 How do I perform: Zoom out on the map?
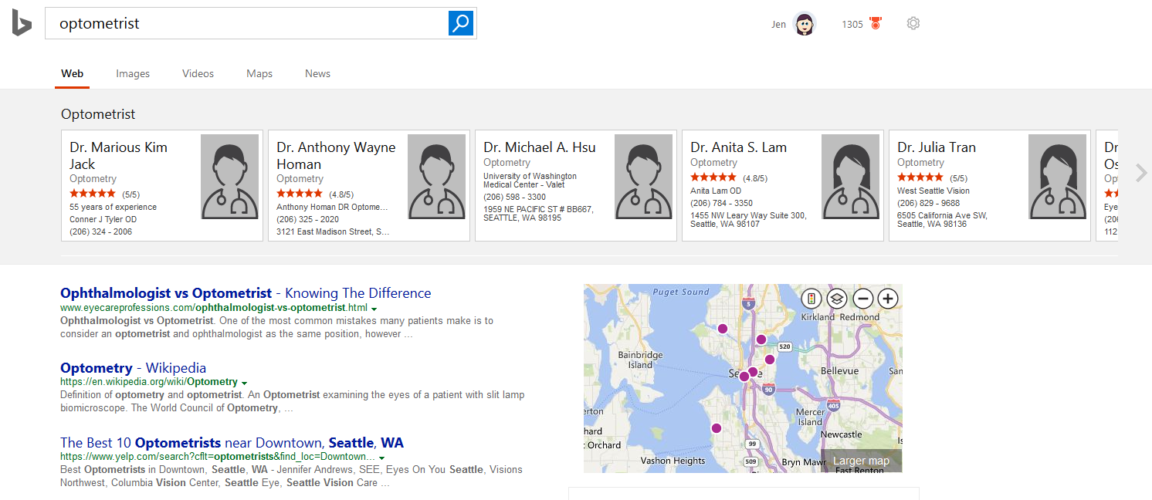point(862,299)
